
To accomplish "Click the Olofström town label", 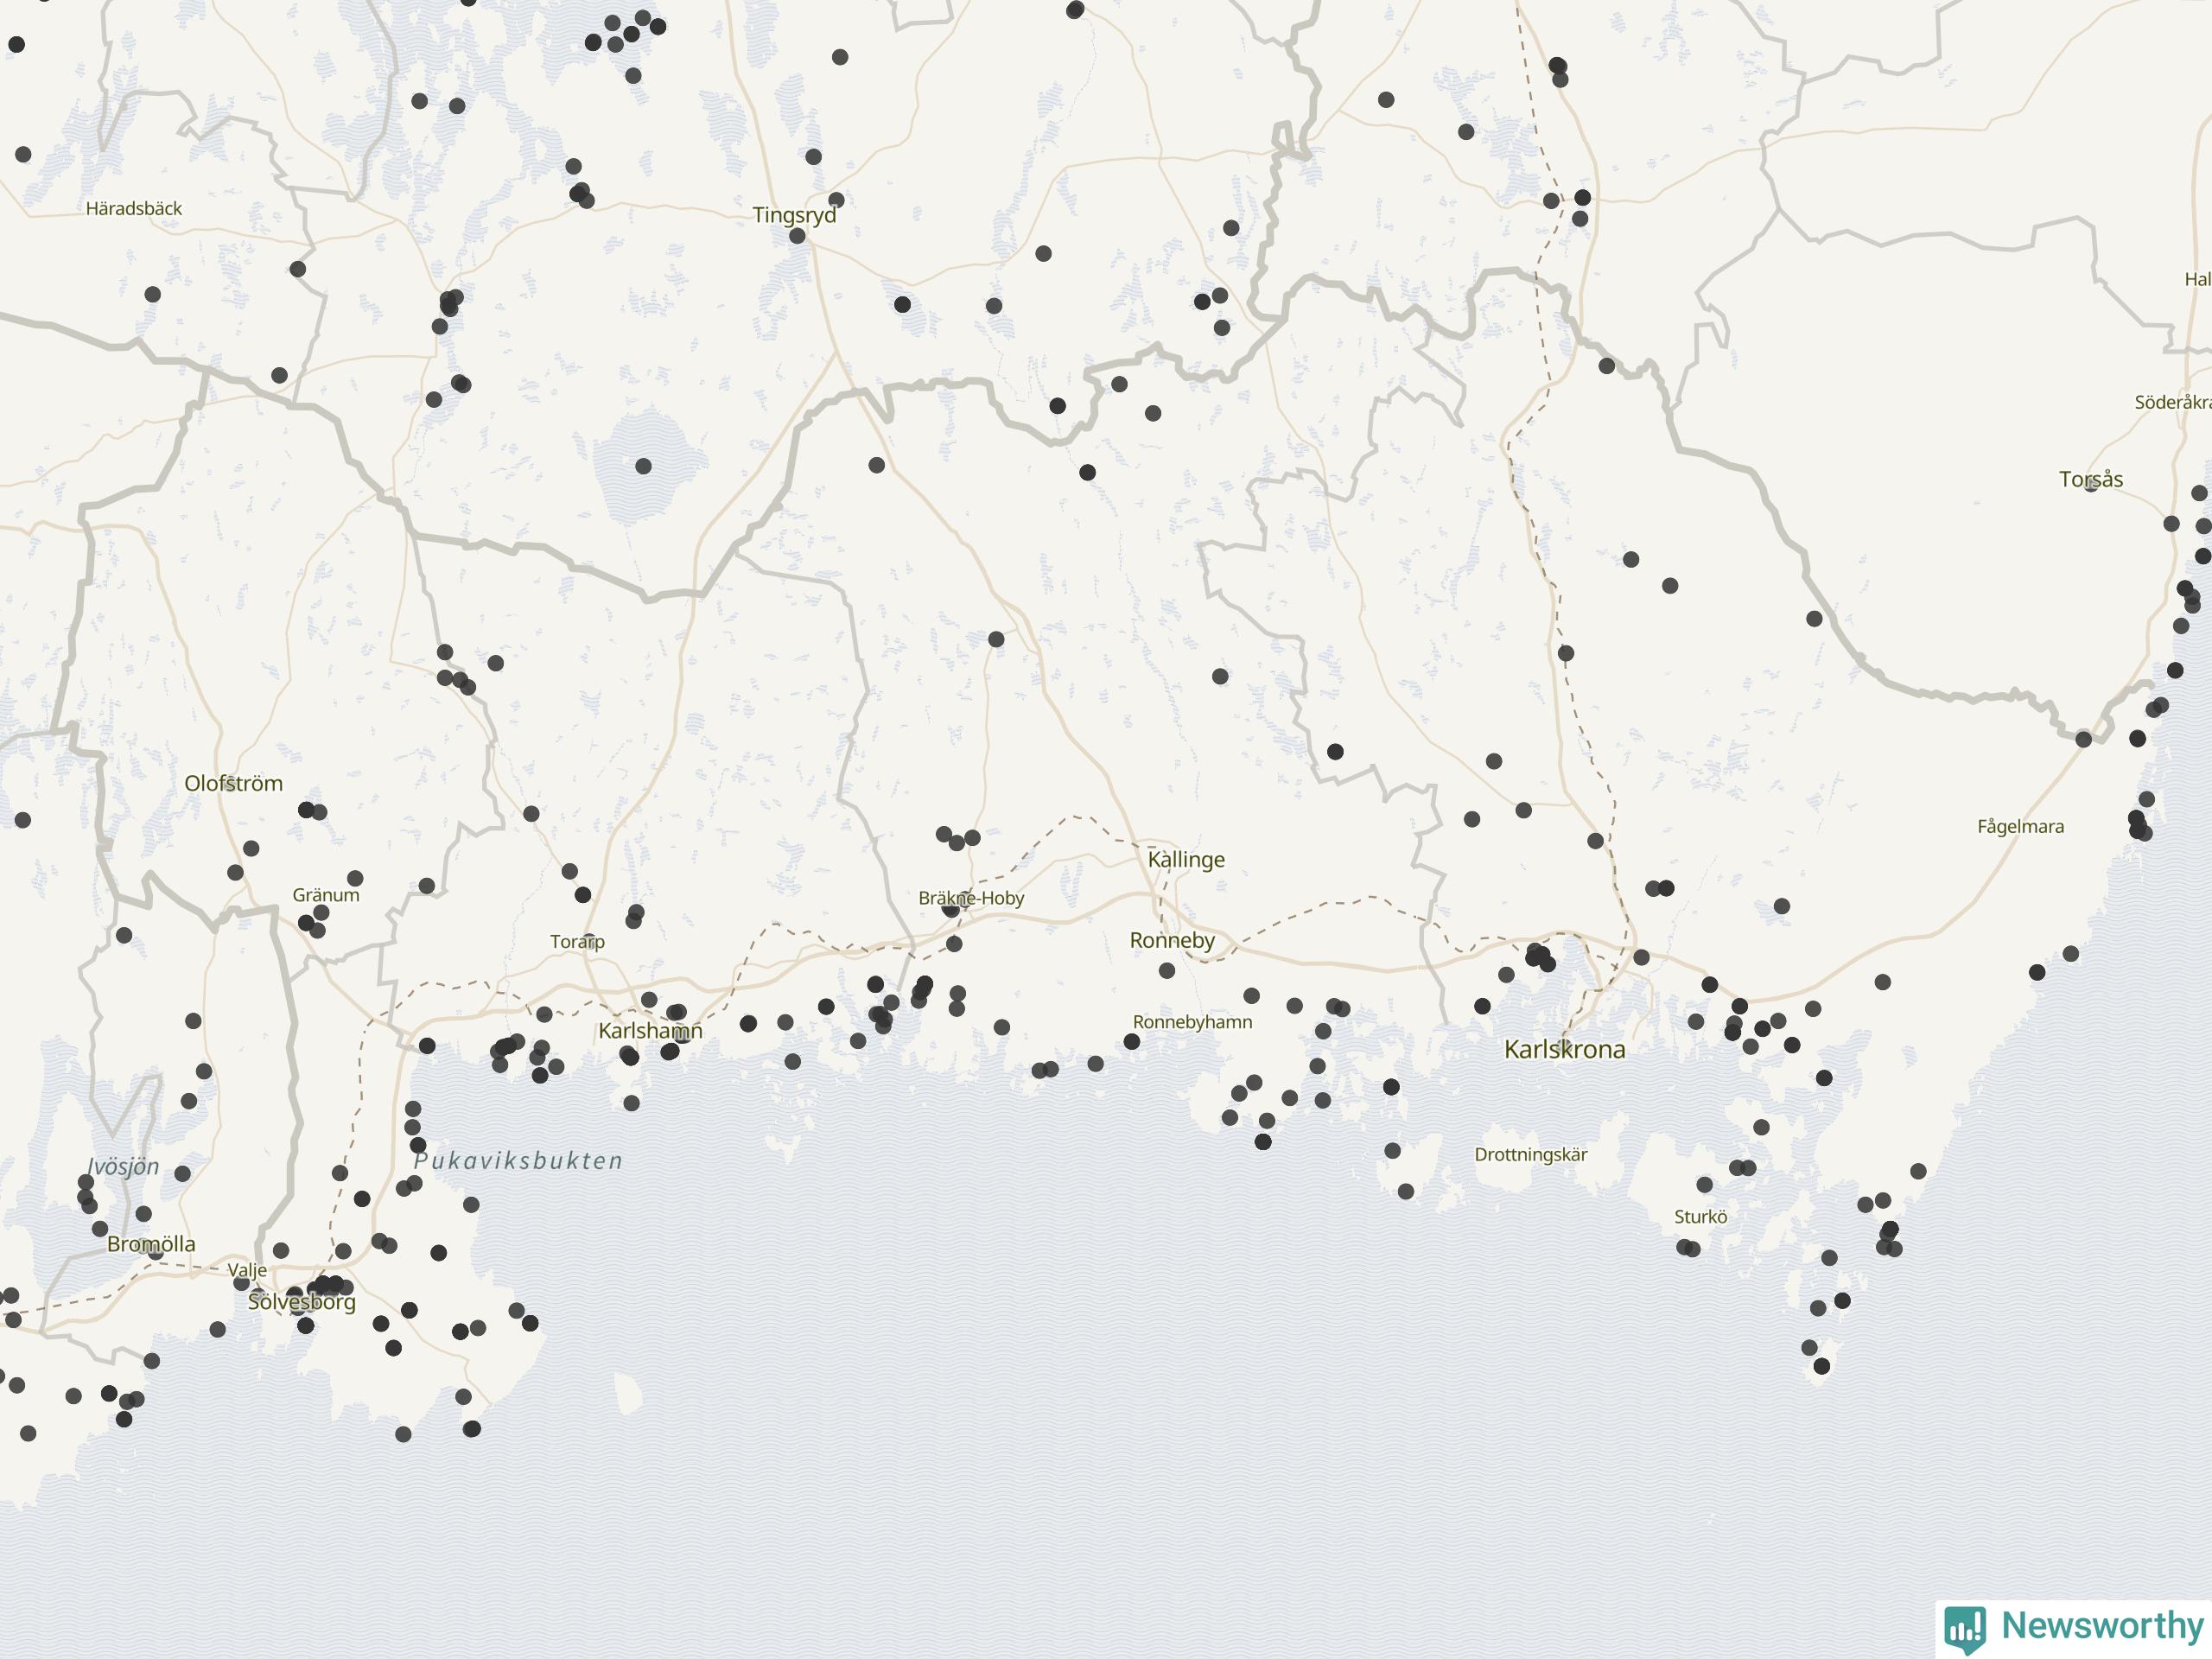I will click(233, 783).
